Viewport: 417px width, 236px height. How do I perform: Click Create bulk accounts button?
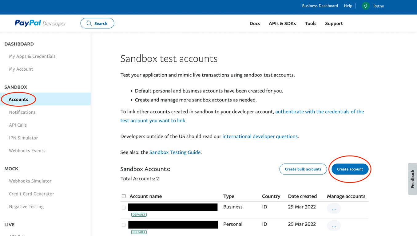point(303,169)
